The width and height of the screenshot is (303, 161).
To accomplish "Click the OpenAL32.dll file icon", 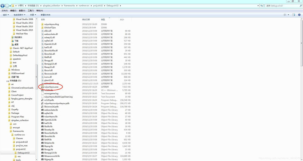I will (42, 44).
